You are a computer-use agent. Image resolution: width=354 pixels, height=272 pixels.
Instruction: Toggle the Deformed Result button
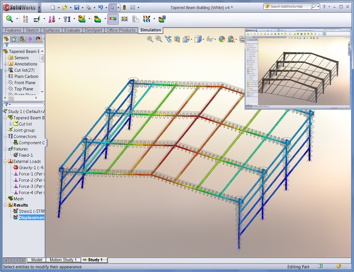point(113,19)
